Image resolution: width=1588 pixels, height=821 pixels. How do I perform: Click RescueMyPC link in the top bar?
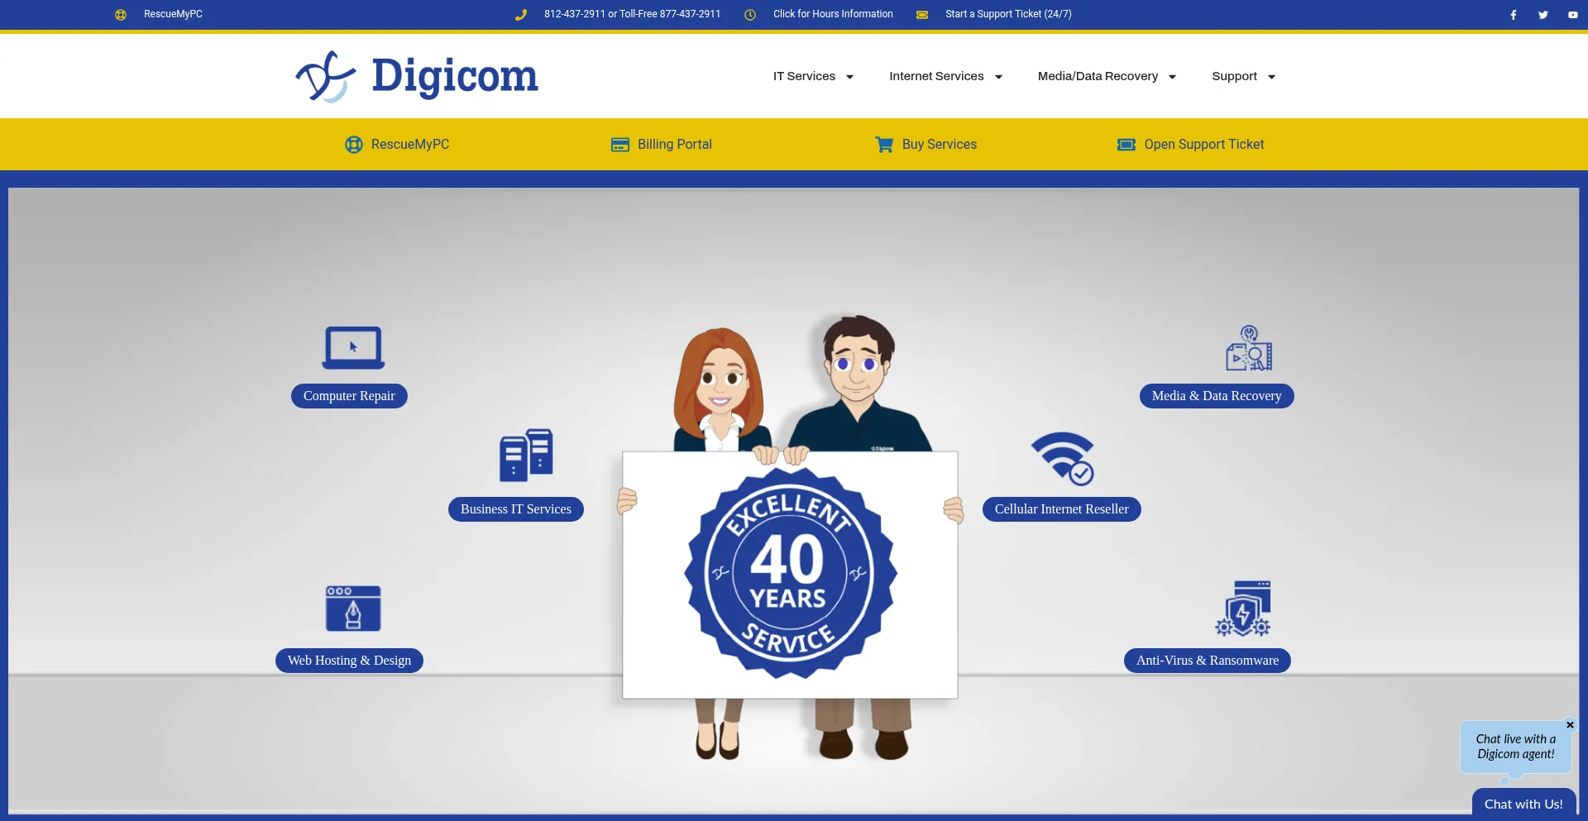173,14
